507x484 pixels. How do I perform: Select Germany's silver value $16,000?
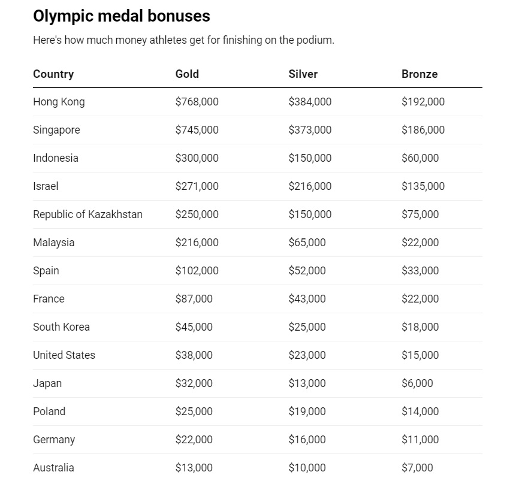point(307,439)
